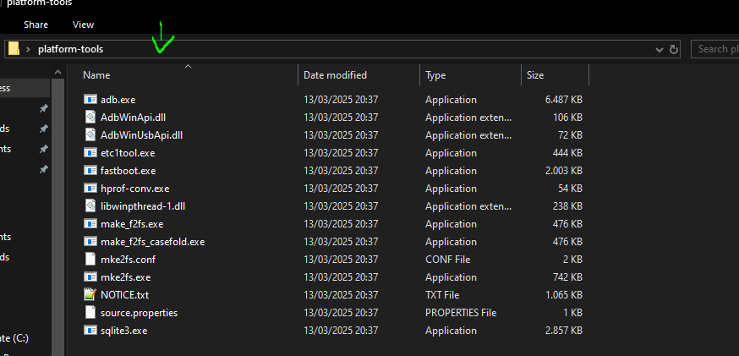Image resolution: width=739 pixels, height=356 pixels.
Task: Click the TXT File type cell
Action: [442, 295]
